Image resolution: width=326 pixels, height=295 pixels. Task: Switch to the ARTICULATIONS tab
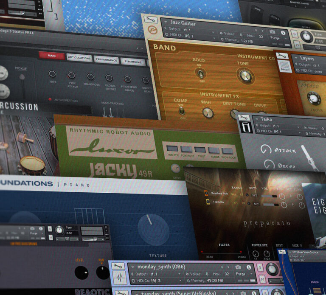tap(79, 58)
